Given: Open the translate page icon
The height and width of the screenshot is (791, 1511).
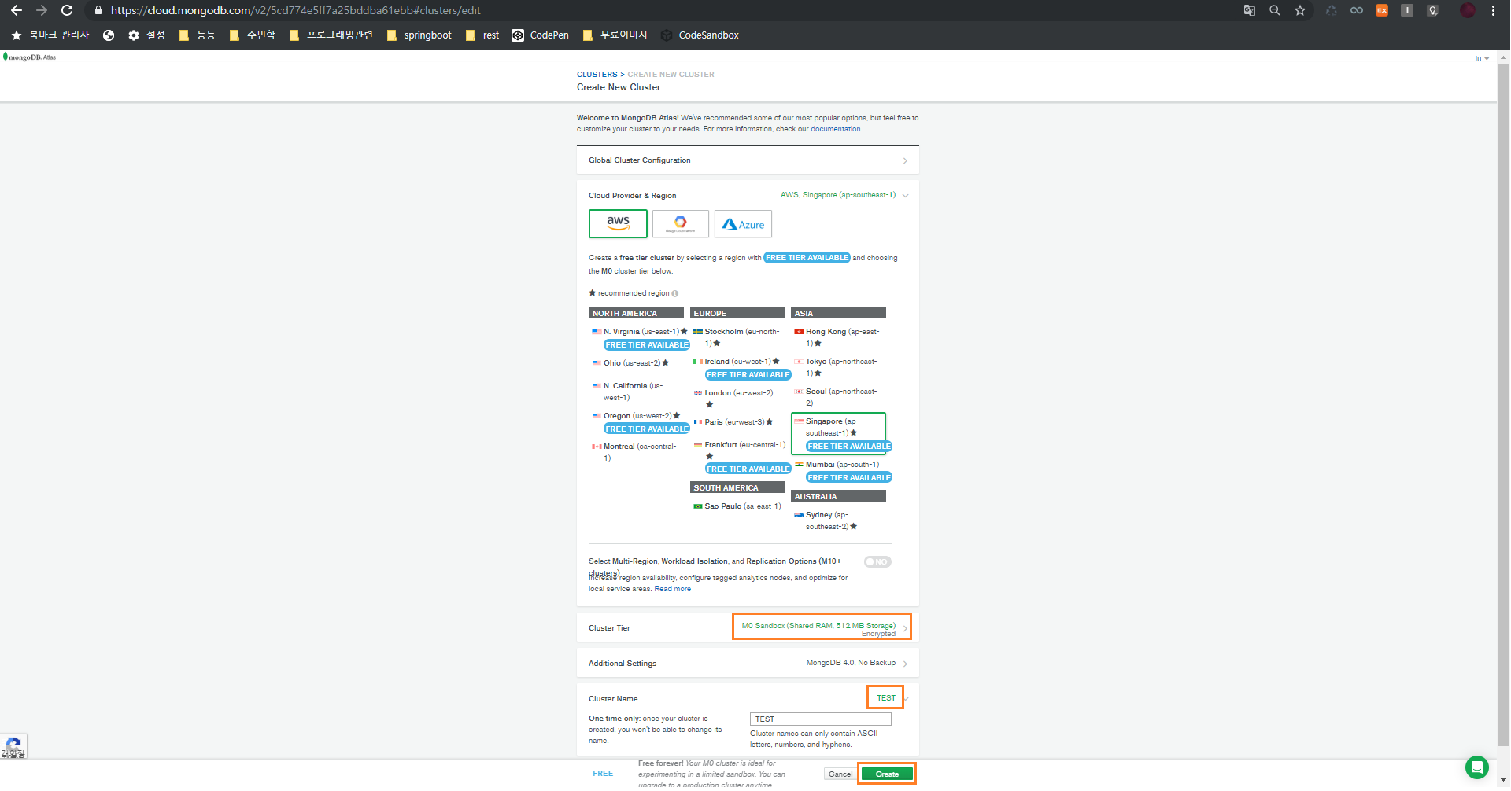Looking at the screenshot, I should pyautogui.click(x=1249, y=10).
